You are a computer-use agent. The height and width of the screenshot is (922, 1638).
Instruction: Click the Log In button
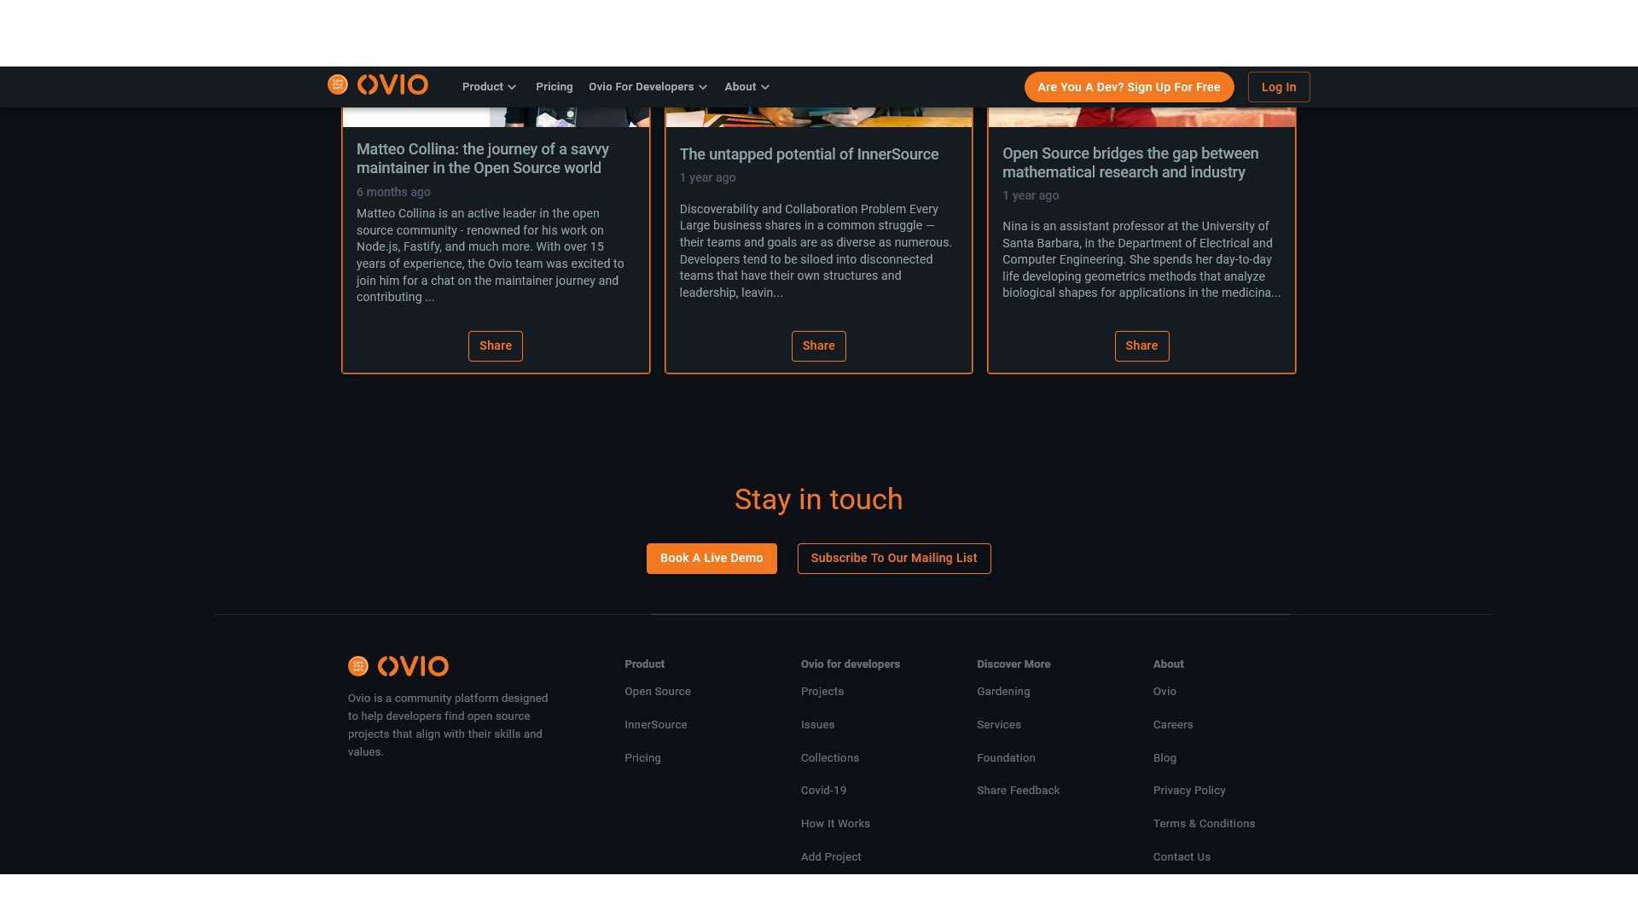point(1278,87)
